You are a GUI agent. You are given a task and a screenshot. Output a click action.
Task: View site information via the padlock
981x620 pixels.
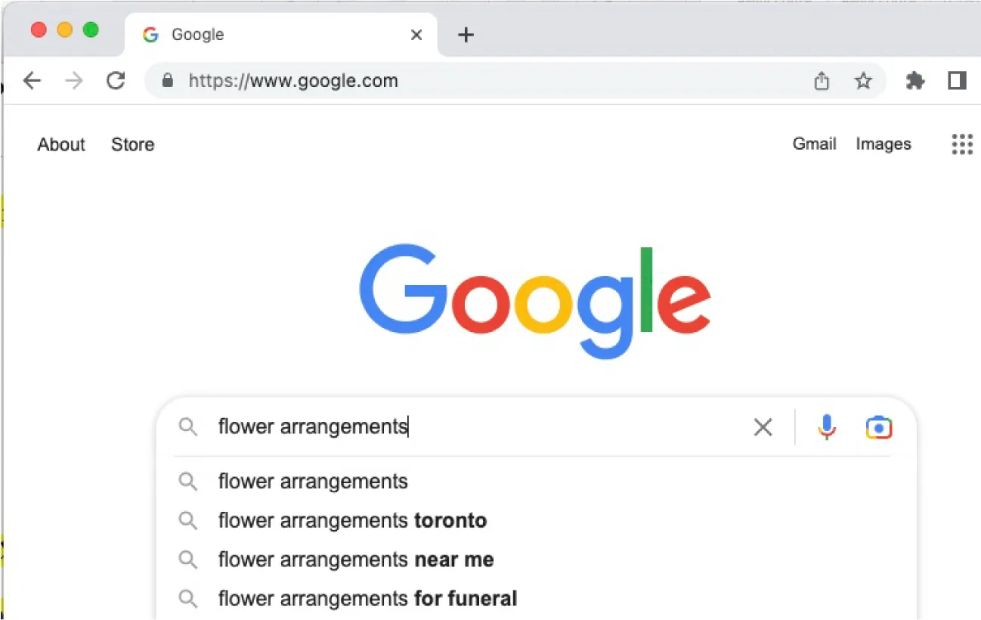[167, 81]
